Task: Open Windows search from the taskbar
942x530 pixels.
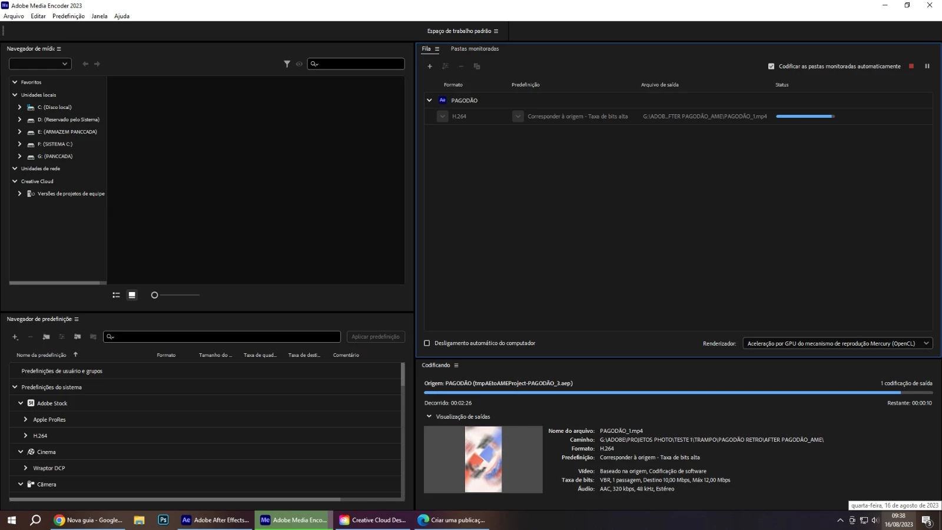Action: pyautogui.click(x=35, y=520)
